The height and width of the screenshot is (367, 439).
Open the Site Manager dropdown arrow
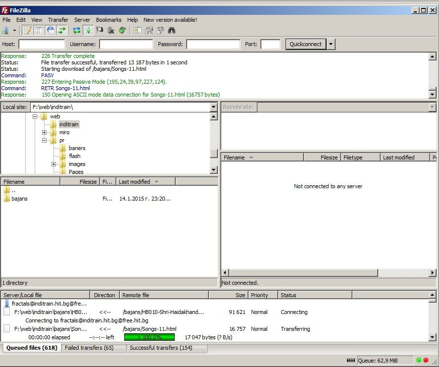coord(14,30)
